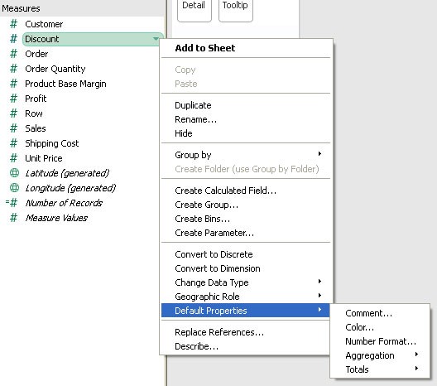Screen dimensions: 437x386
Task: Choose Add to Sheet from the menu
Action: pos(205,48)
